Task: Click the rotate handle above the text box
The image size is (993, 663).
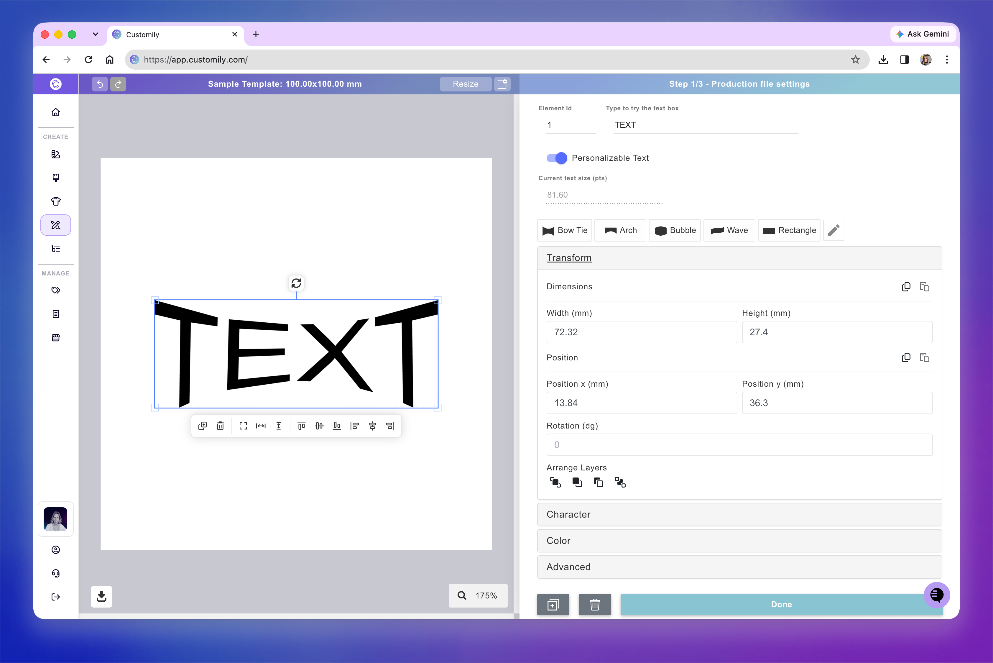Action: tap(296, 283)
